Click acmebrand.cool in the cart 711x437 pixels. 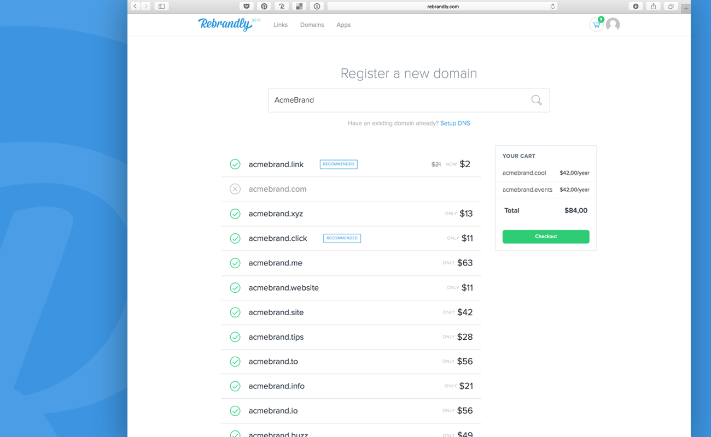pyautogui.click(x=524, y=173)
